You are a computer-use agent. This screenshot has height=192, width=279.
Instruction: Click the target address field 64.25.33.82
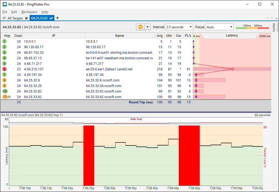click(x=69, y=27)
